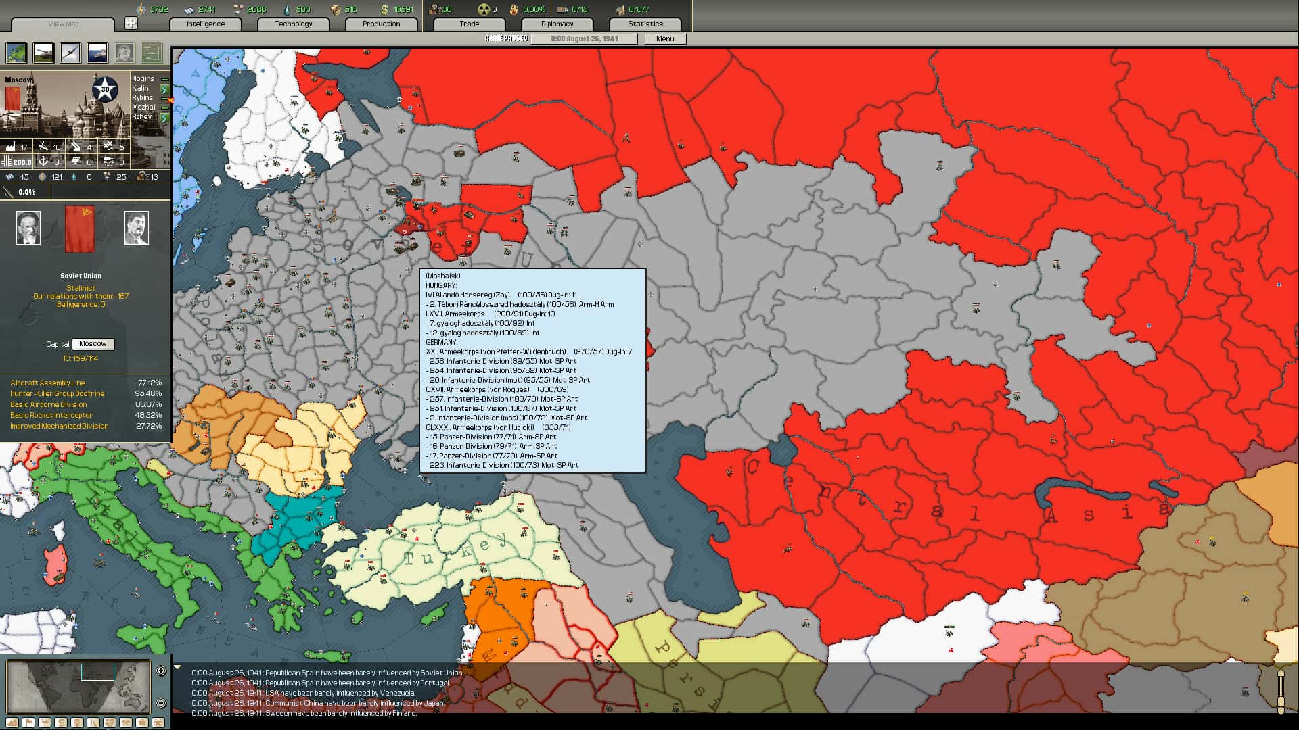Toggle the green icon next to Kalini
The image size is (1299, 730).
click(x=164, y=89)
